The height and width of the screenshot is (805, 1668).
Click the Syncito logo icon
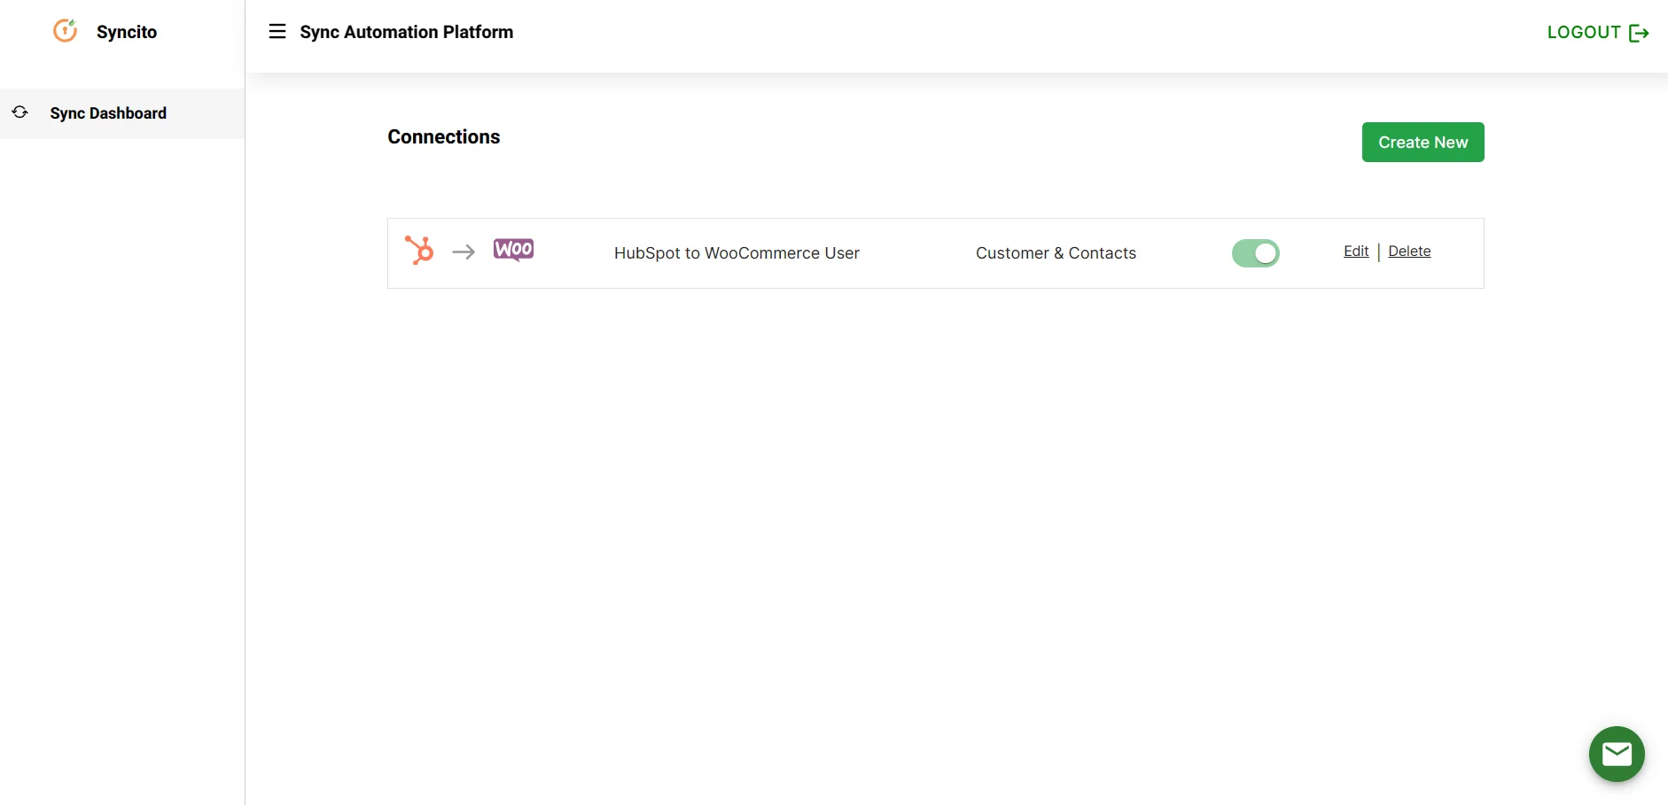pos(66,30)
